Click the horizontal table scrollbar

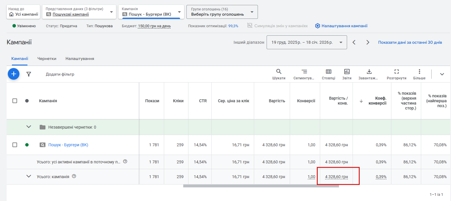[261, 186]
